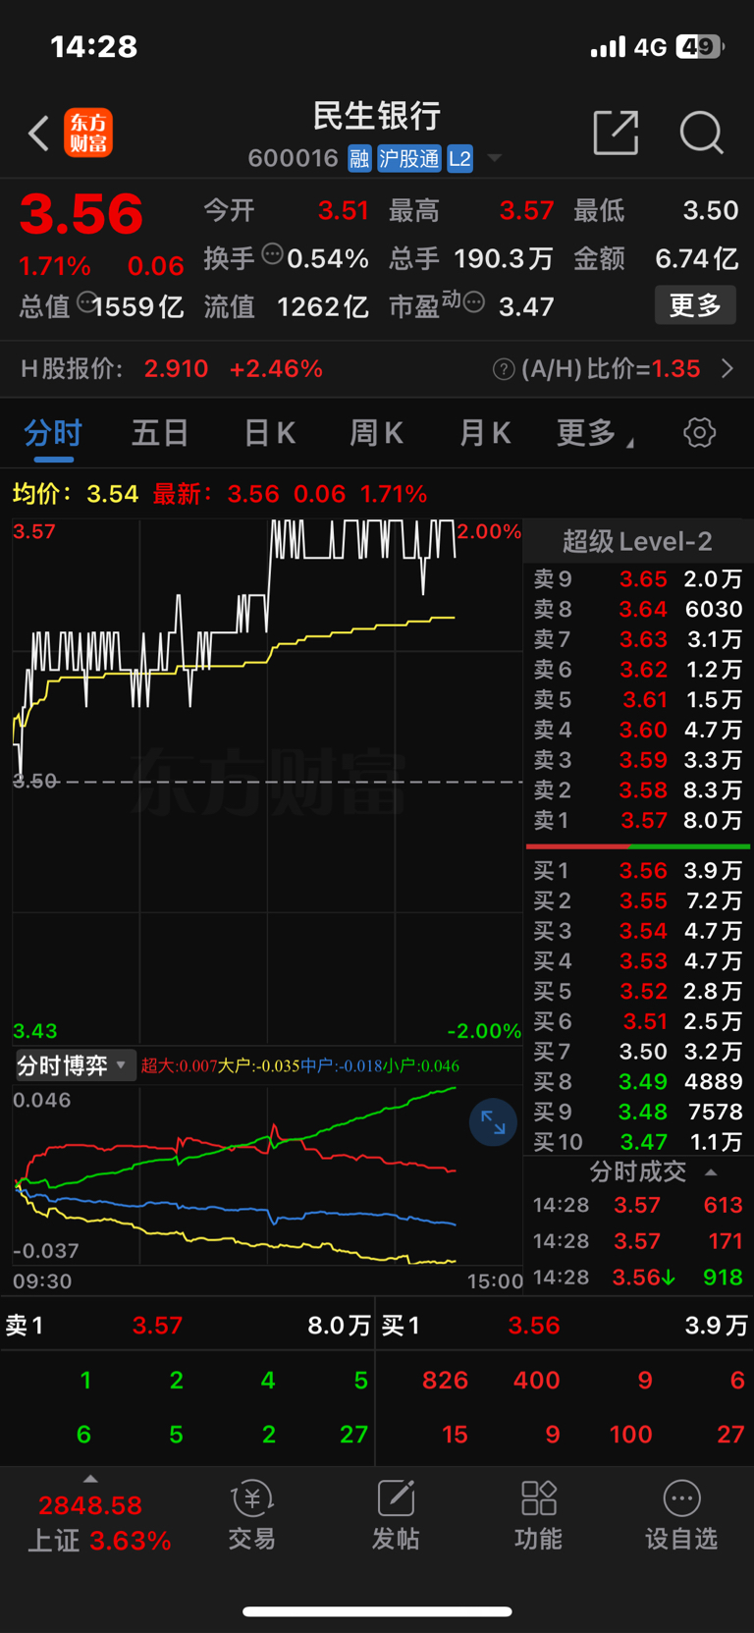754x1633 pixels.
Task: Expand the 更多 chart period dropdown
Action: coord(595,433)
